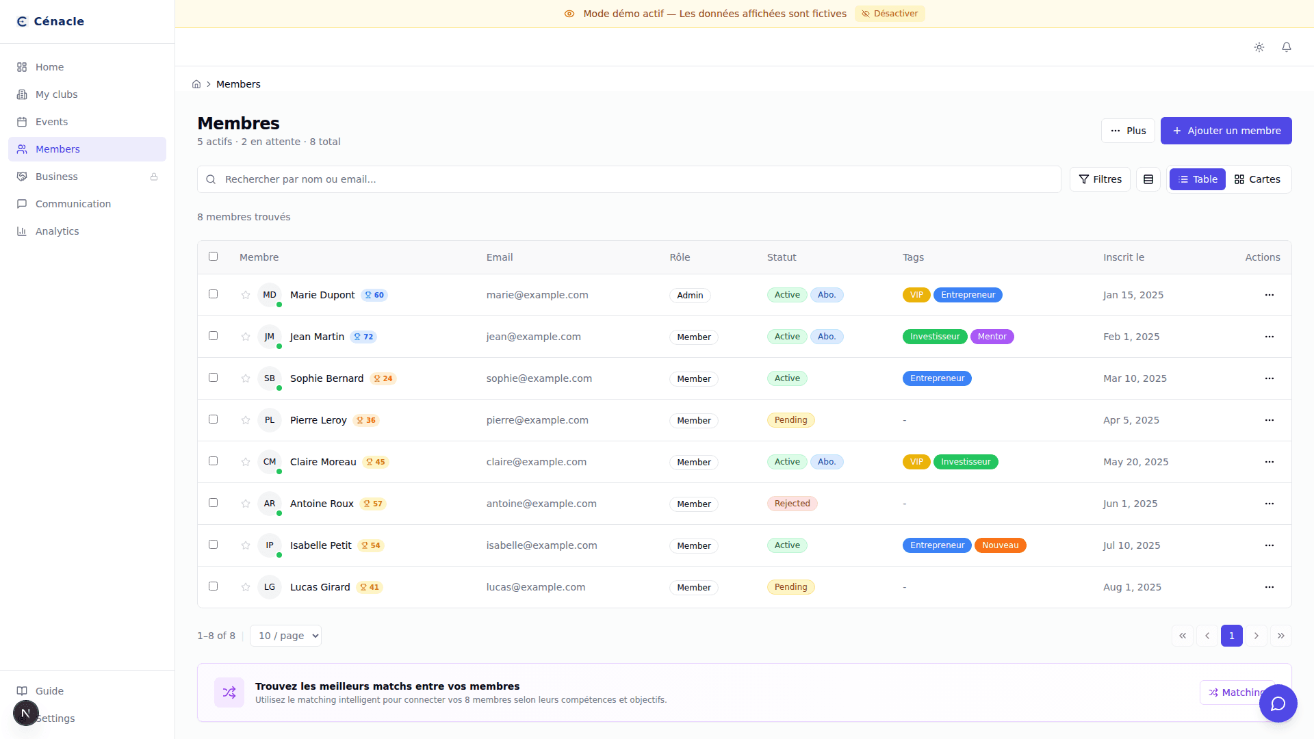
Task: Open the 10 / page dropdown
Action: click(285, 636)
